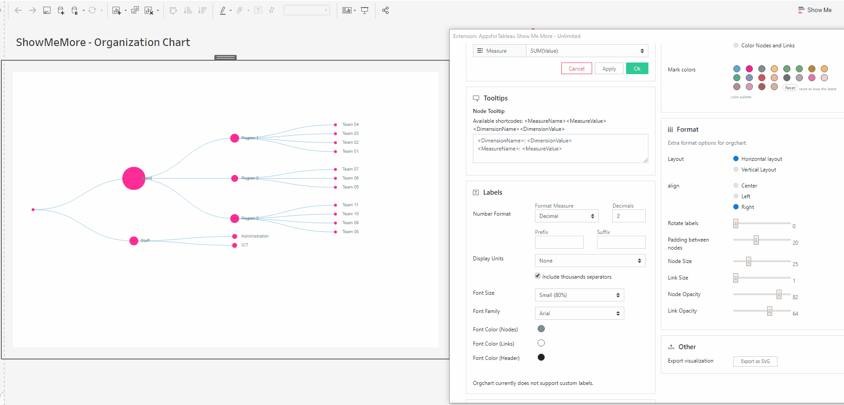This screenshot has height=405, width=844.
Task: Click the Rotate labels slider handle
Action: pyautogui.click(x=735, y=223)
